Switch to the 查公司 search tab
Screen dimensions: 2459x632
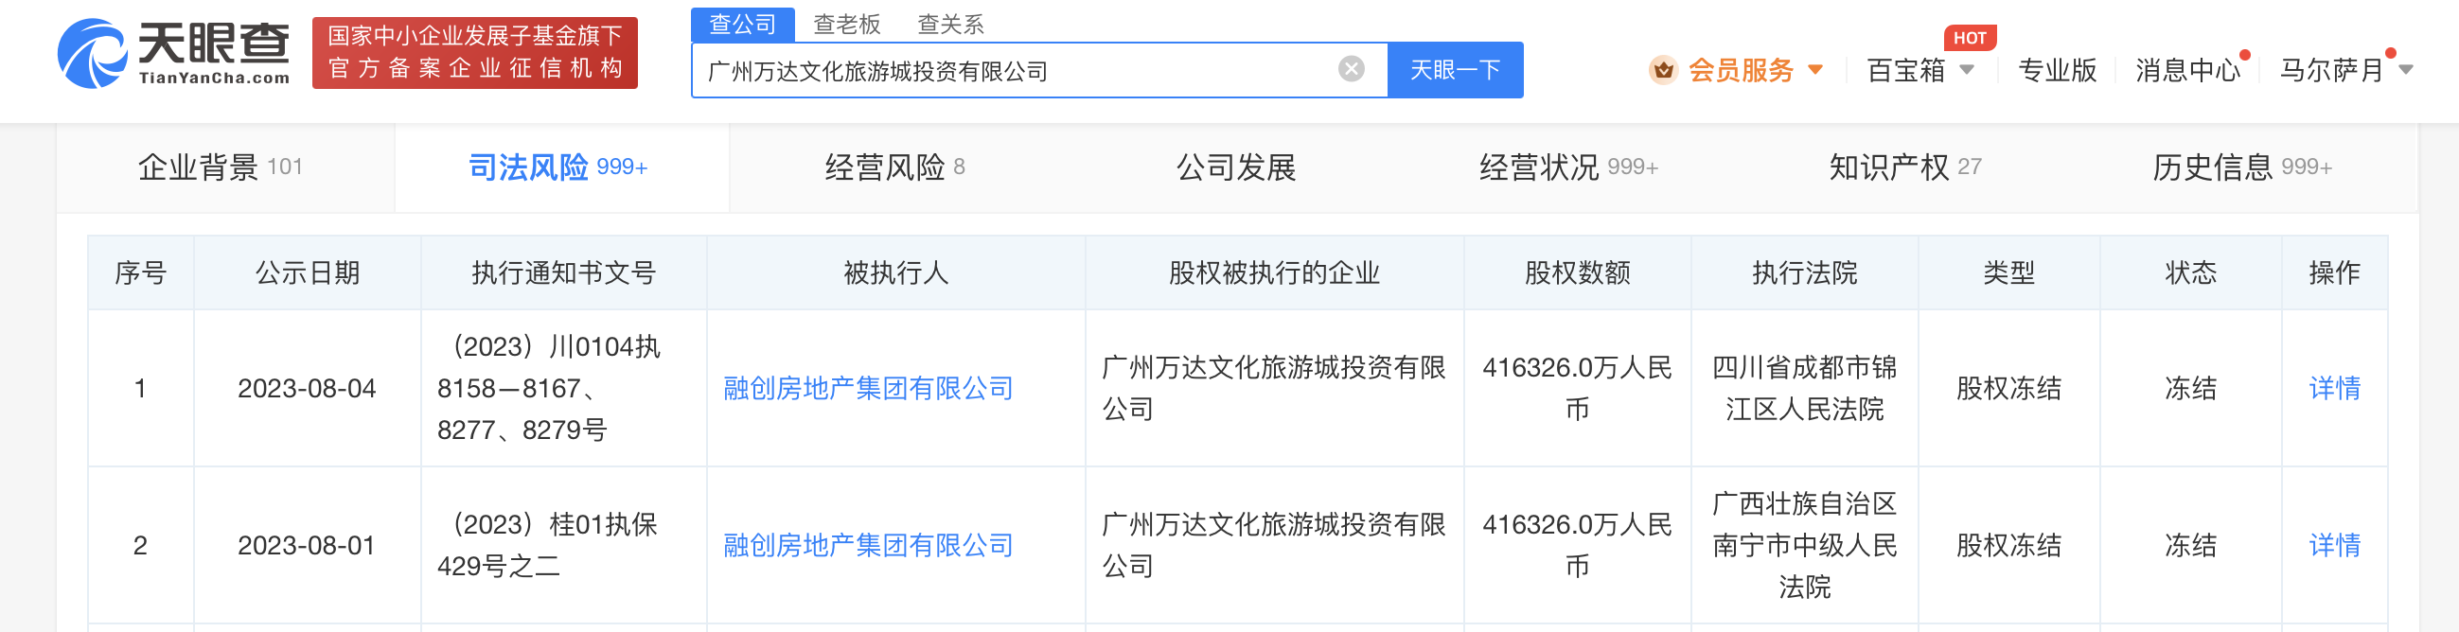click(x=743, y=24)
